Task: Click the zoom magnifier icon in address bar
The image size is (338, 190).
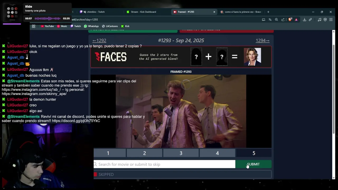Action: coord(276,20)
